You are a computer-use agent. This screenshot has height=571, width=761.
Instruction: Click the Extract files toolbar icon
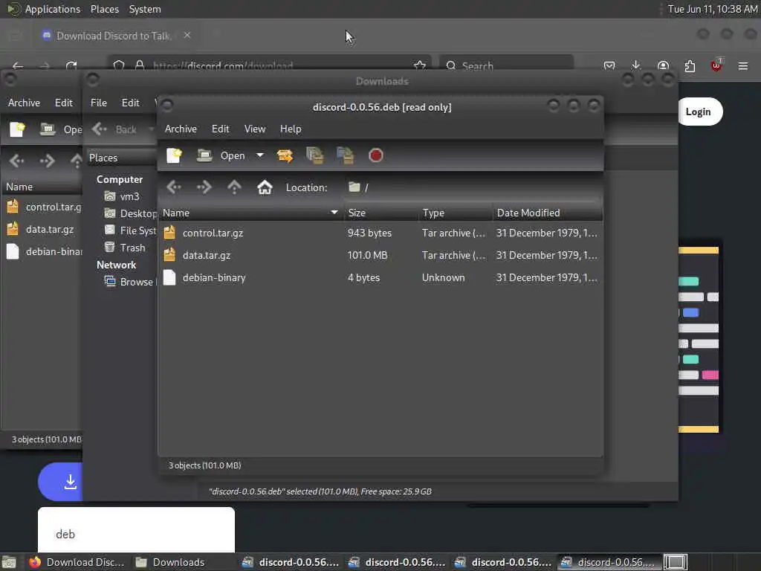[285, 155]
